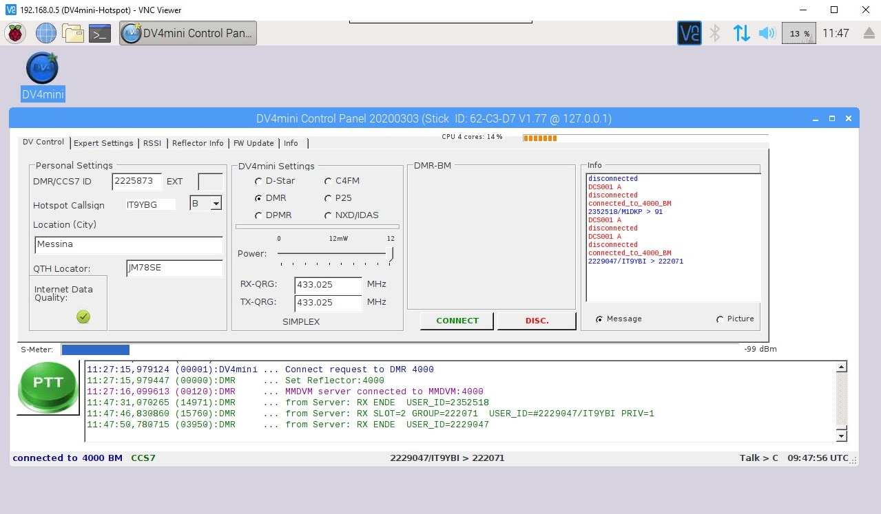Click the RX-QRG frequency field
881x514 pixels.
[328, 284]
